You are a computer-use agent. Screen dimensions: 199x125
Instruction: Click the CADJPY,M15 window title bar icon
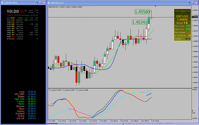pyautogui.click(x=2, y=3)
